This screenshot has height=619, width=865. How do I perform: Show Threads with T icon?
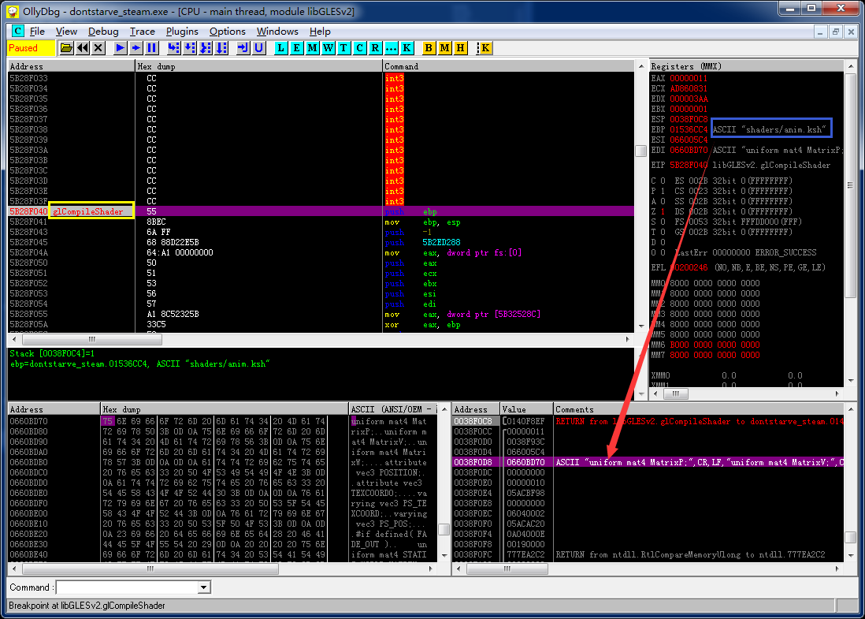[343, 48]
